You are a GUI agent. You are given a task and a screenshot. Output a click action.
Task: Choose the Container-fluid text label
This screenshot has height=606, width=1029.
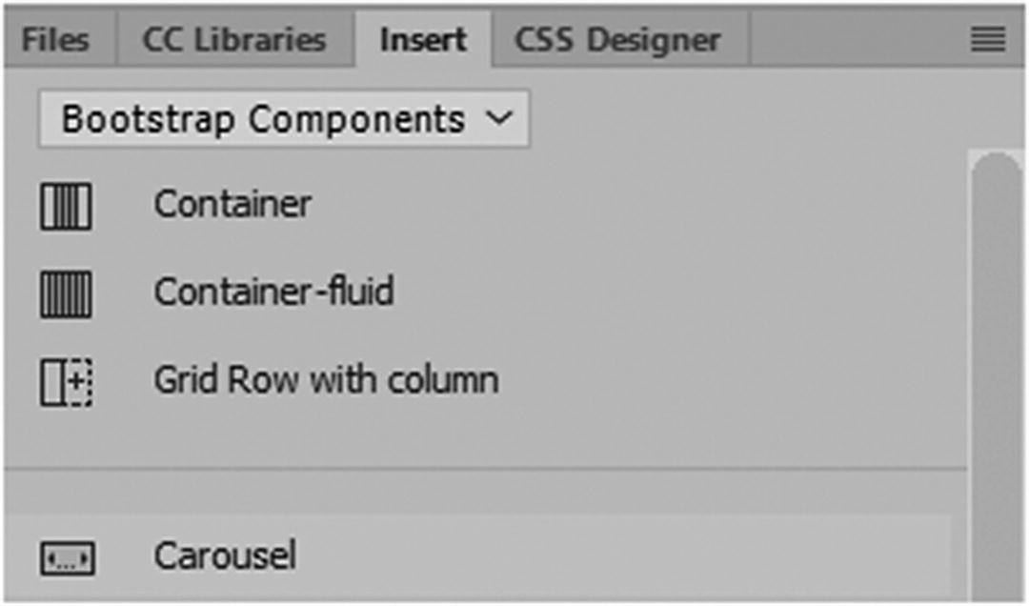(x=273, y=293)
